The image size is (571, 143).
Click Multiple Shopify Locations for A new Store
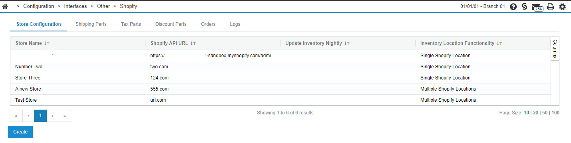(x=448, y=89)
